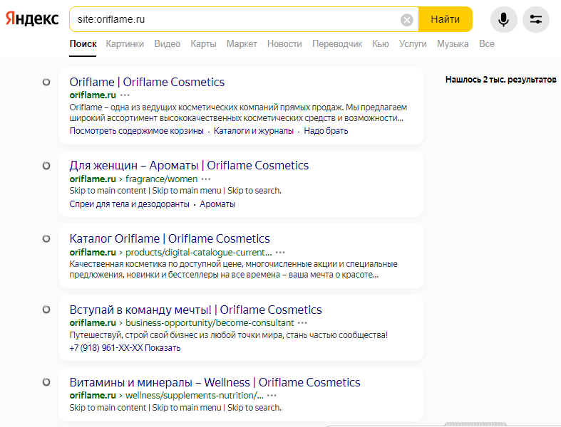
Task: Open search settings sliders icon
Action: click(535, 19)
